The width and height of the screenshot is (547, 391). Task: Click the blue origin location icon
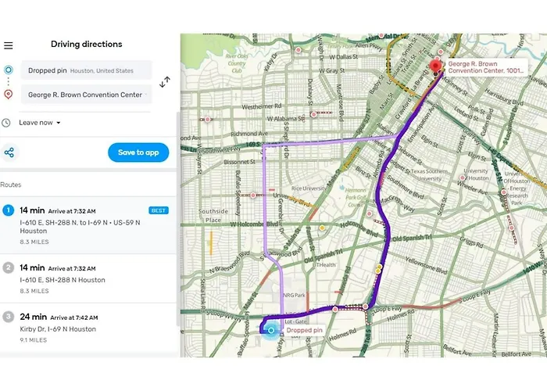[x=8, y=70]
